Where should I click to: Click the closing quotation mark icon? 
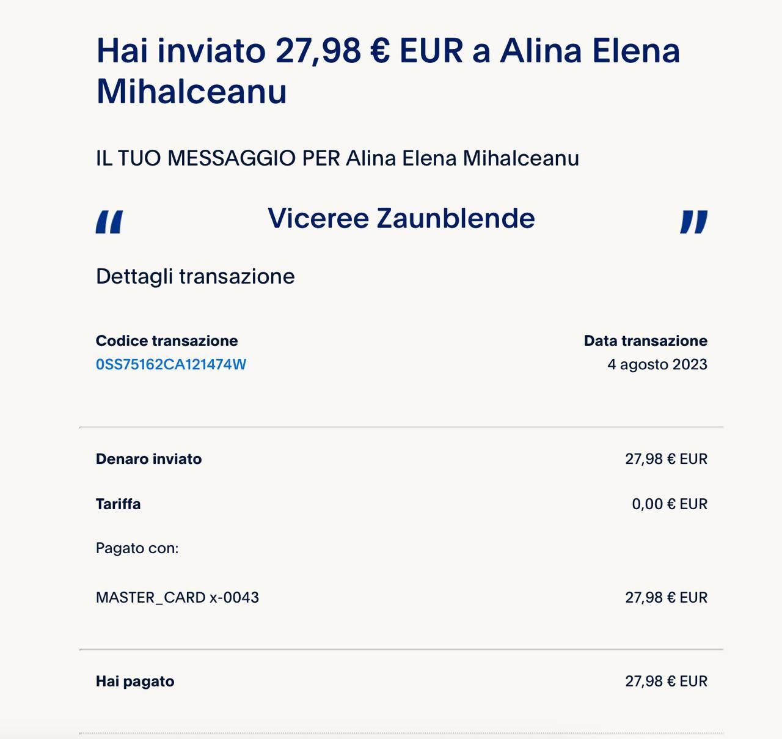tap(694, 222)
